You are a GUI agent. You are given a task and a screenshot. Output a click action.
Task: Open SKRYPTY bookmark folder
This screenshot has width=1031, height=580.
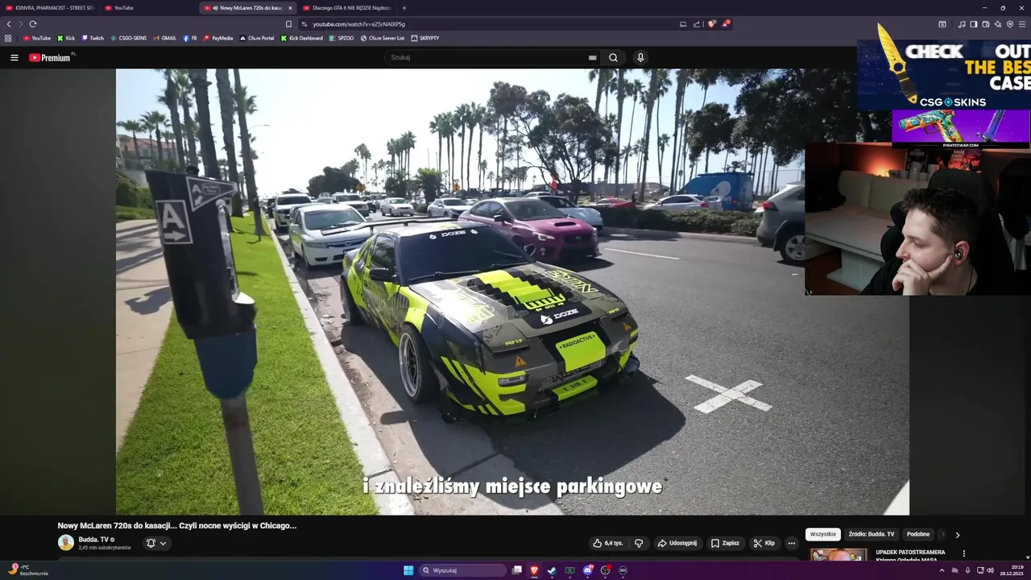point(424,38)
